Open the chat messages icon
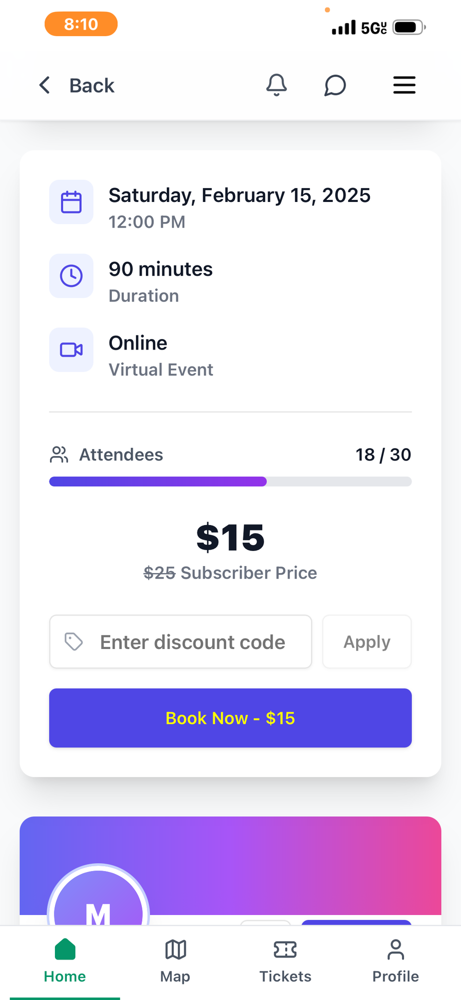This screenshot has height=1000, width=461. (335, 85)
